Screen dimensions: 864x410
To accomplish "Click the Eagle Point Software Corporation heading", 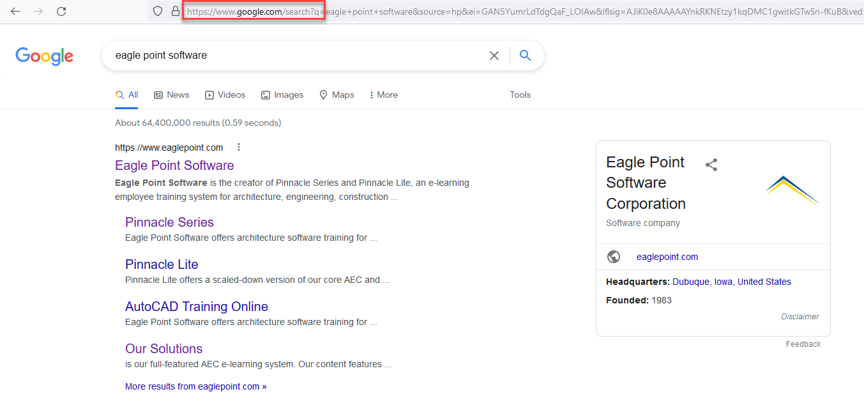I will (x=646, y=183).
